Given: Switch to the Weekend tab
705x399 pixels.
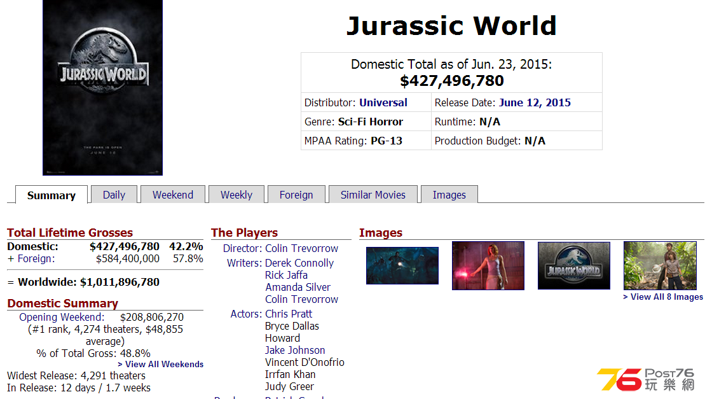Looking at the screenshot, I should (173, 195).
